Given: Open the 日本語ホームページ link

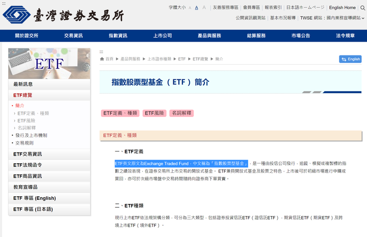Looking at the screenshot, I should point(305,8).
